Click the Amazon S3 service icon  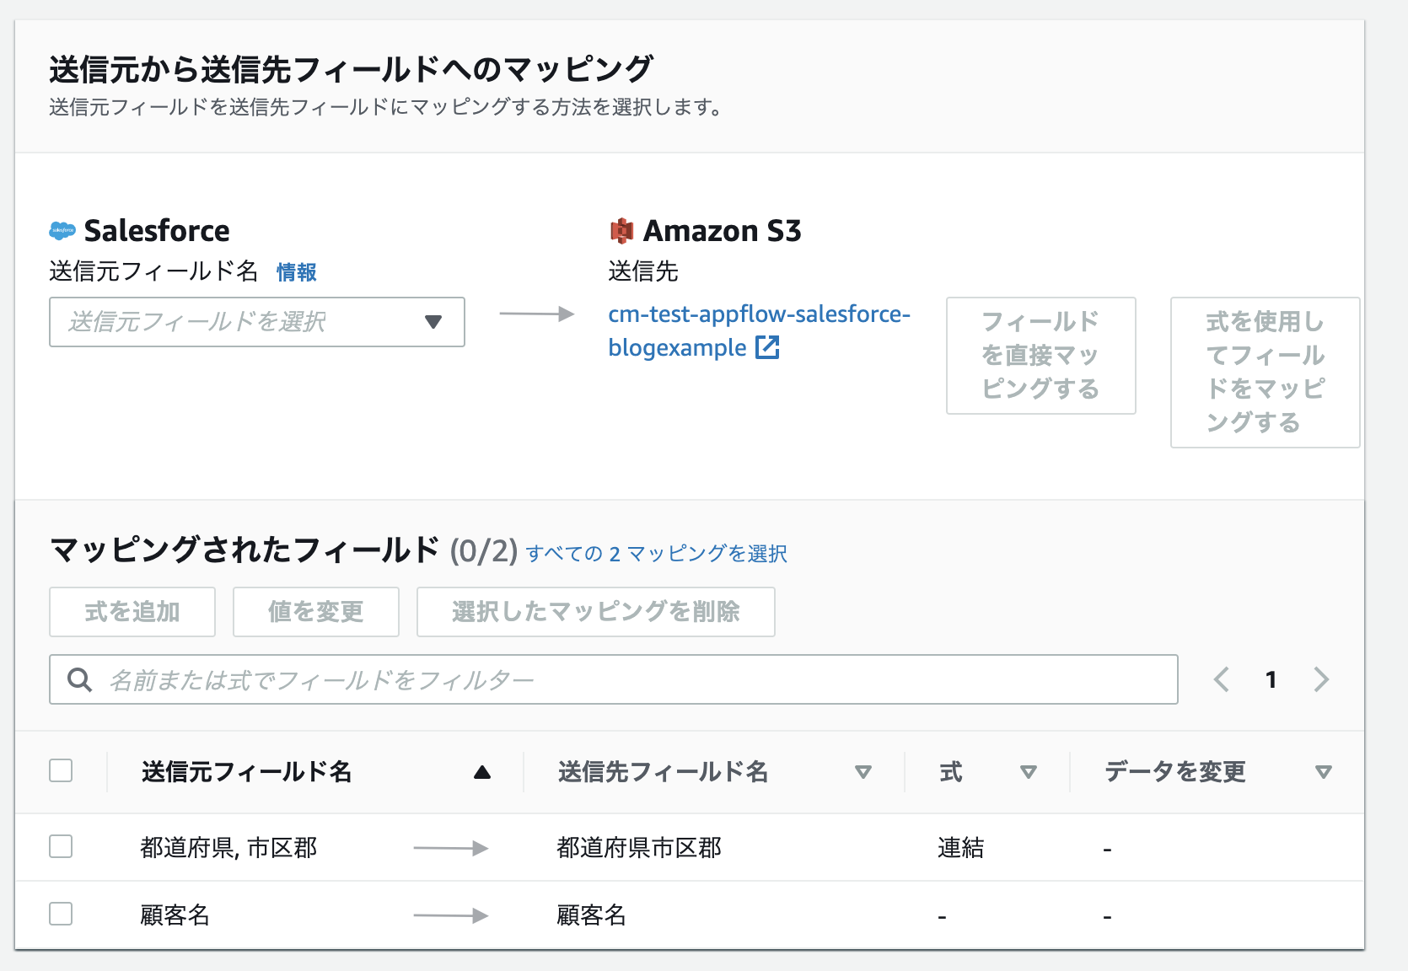click(621, 228)
